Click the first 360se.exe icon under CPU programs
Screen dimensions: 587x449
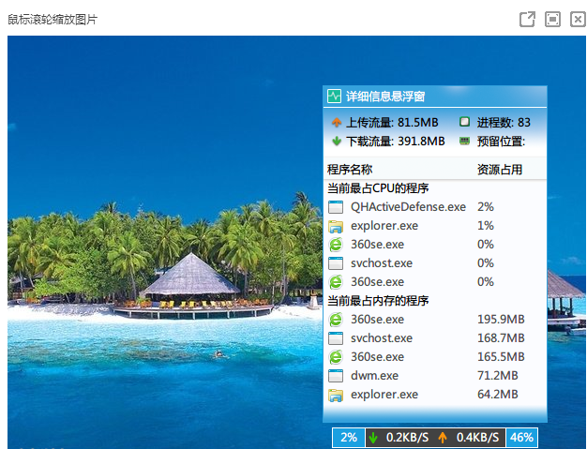pos(336,245)
